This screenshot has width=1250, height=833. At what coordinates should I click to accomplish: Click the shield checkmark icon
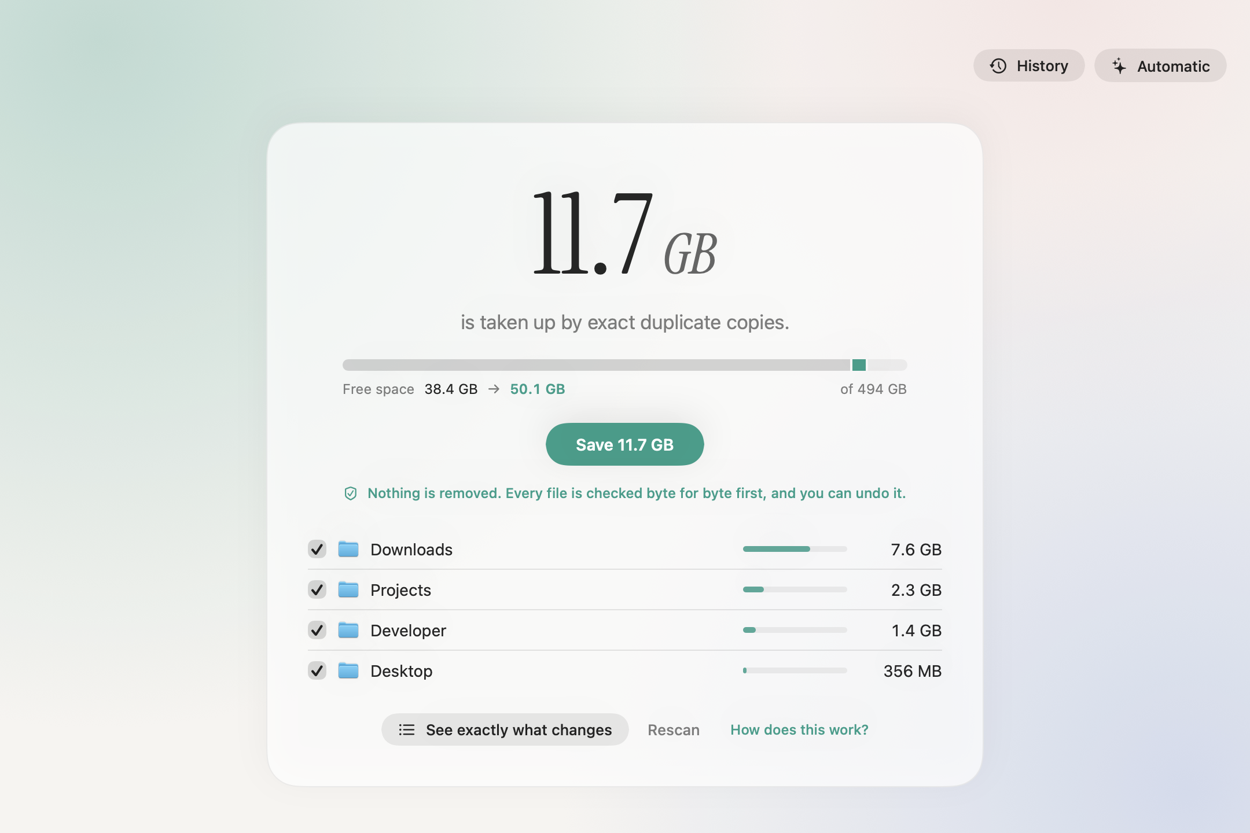point(350,493)
